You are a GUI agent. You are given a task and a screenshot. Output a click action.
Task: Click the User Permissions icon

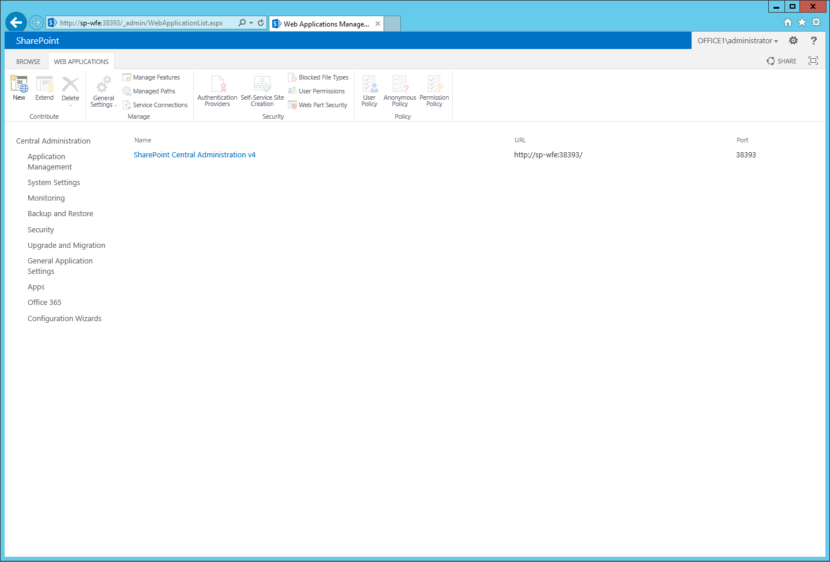(x=292, y=91)
